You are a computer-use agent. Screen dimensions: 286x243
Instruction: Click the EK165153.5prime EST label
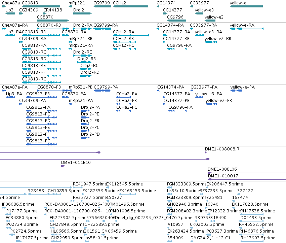pos(137,191)
